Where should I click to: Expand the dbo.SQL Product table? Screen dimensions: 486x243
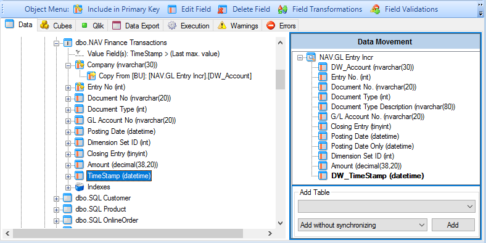point(56,210)
